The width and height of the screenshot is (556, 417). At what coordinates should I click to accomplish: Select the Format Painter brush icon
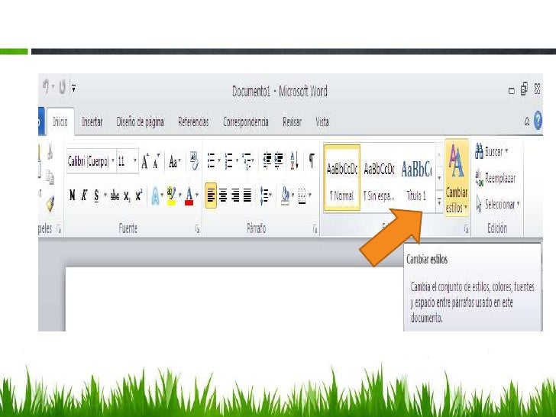[x=50, y=203]
